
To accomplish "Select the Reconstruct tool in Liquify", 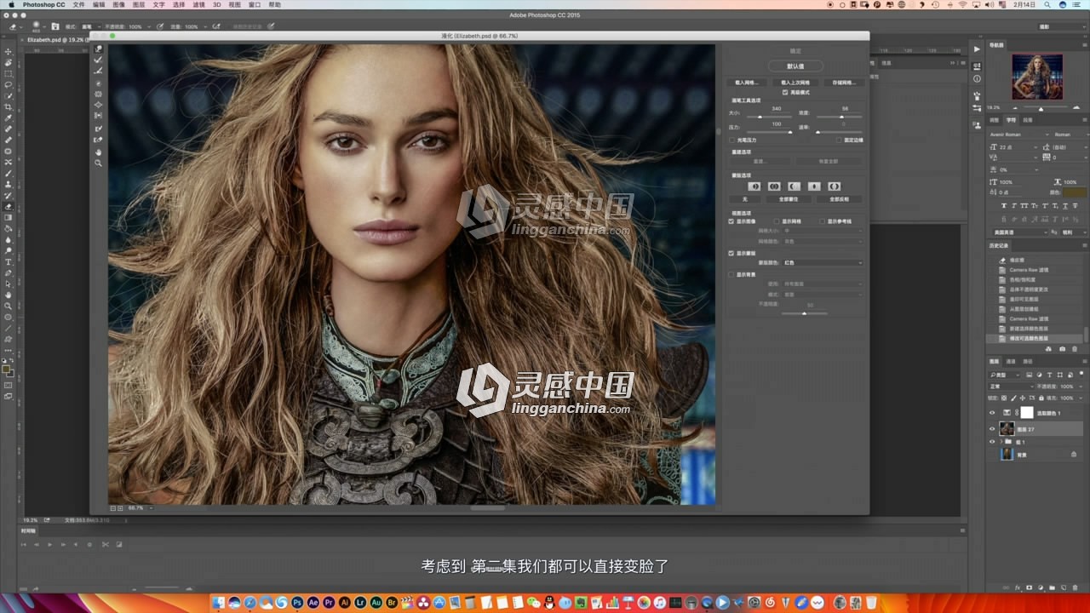I will click(x=99, y=60).
